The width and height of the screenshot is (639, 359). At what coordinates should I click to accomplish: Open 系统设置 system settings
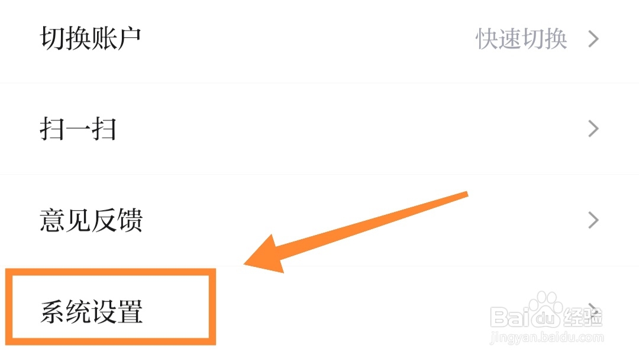click(319, 312)
